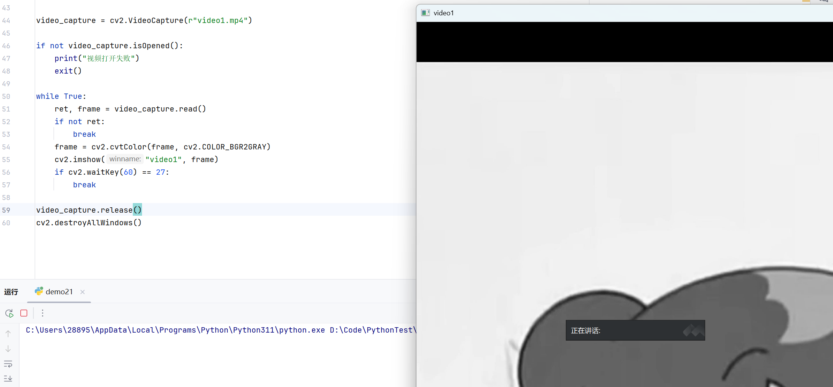Click the 运行 panel label

point(11,292)
